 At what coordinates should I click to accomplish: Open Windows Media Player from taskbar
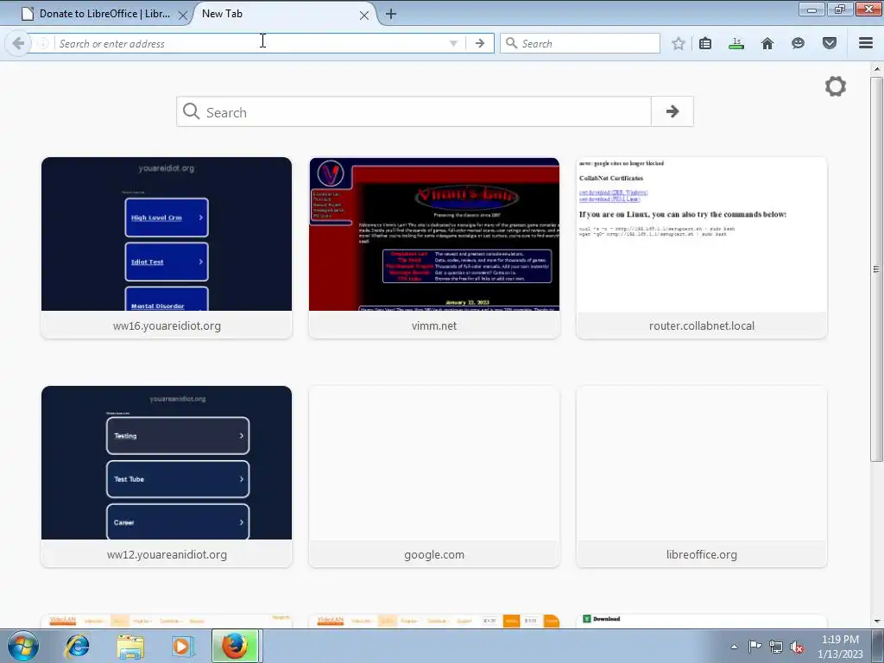click(182, 646)
